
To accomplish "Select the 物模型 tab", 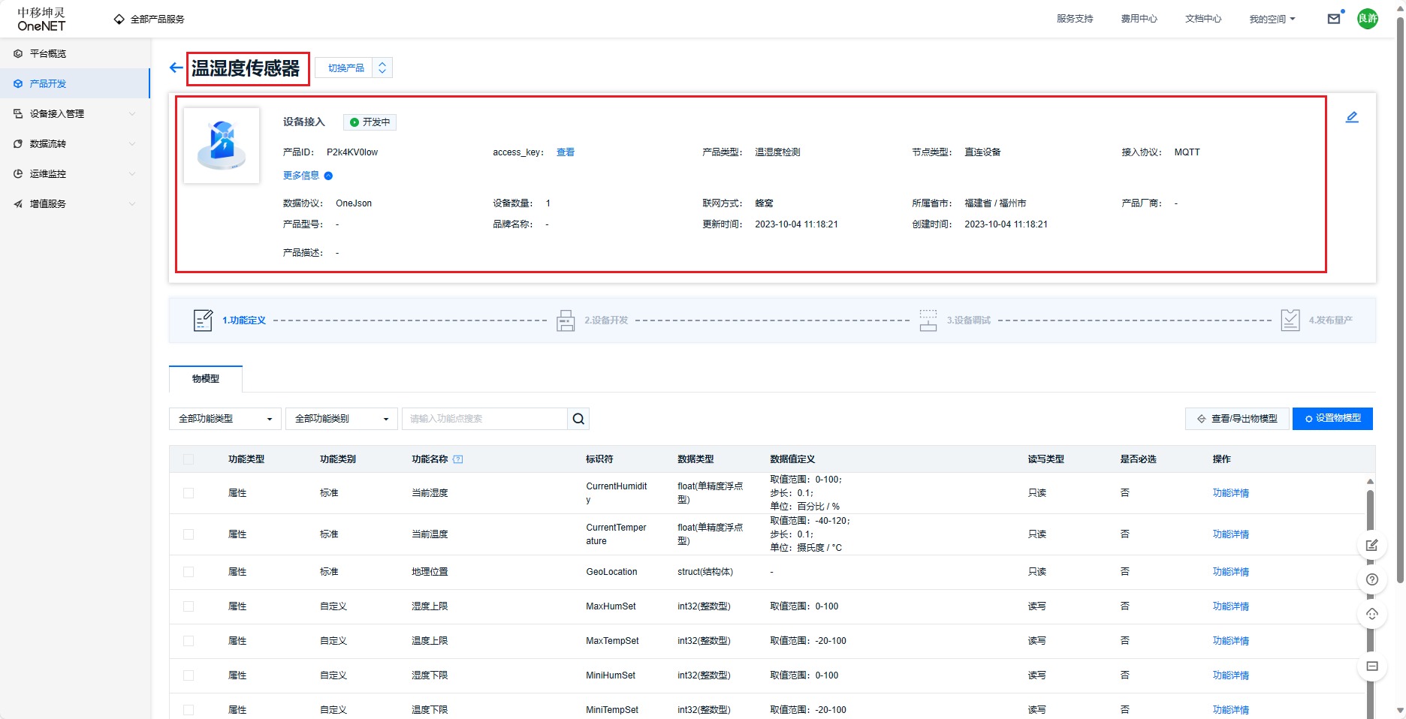I will click(206, 379).
